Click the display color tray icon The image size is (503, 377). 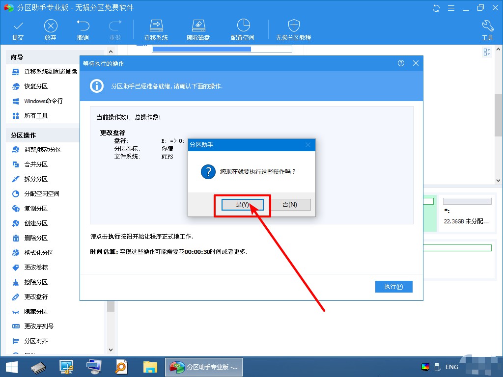(x=425, y=367)
